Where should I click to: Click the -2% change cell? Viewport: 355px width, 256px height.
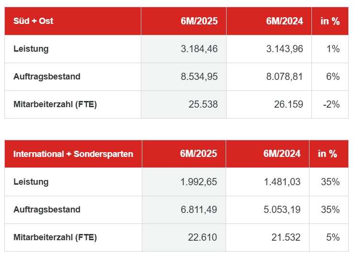click(x=331, y=104)
